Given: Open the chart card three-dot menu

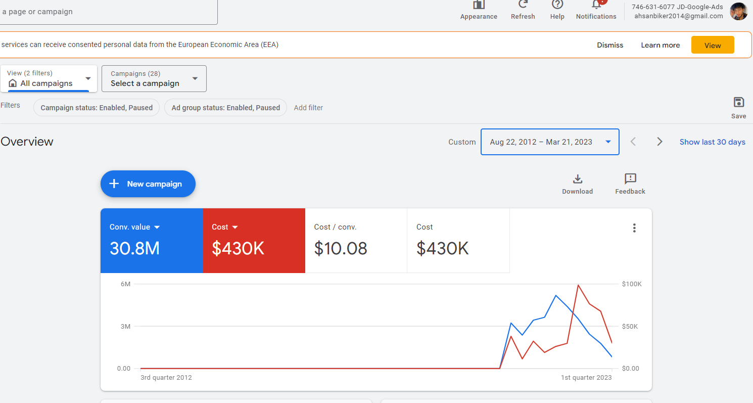Looking at the screenshot, I should tap(634, 228).
